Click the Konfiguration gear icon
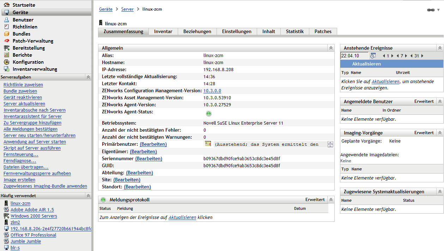444x251 pixels. [x=6, y=62]
